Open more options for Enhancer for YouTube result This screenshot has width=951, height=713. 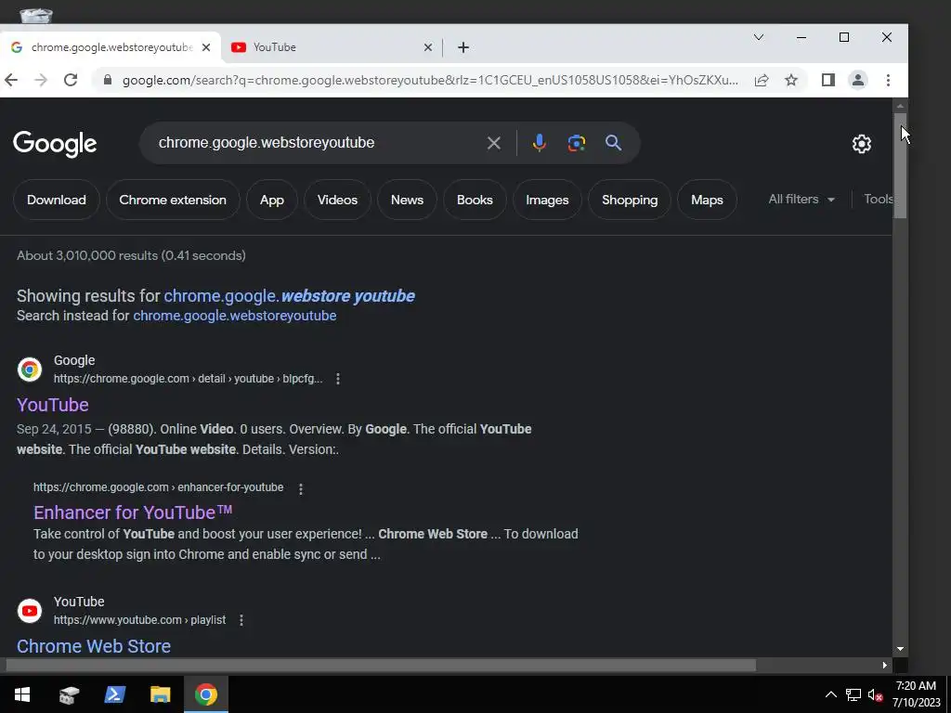pyautogui.click(x=301, y=488)
